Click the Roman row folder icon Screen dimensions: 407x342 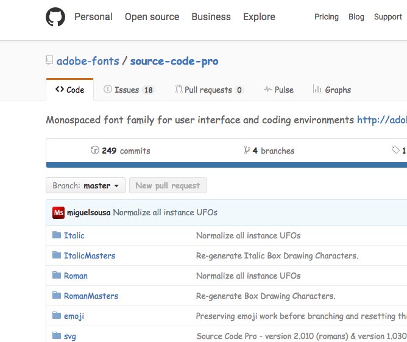57,275
